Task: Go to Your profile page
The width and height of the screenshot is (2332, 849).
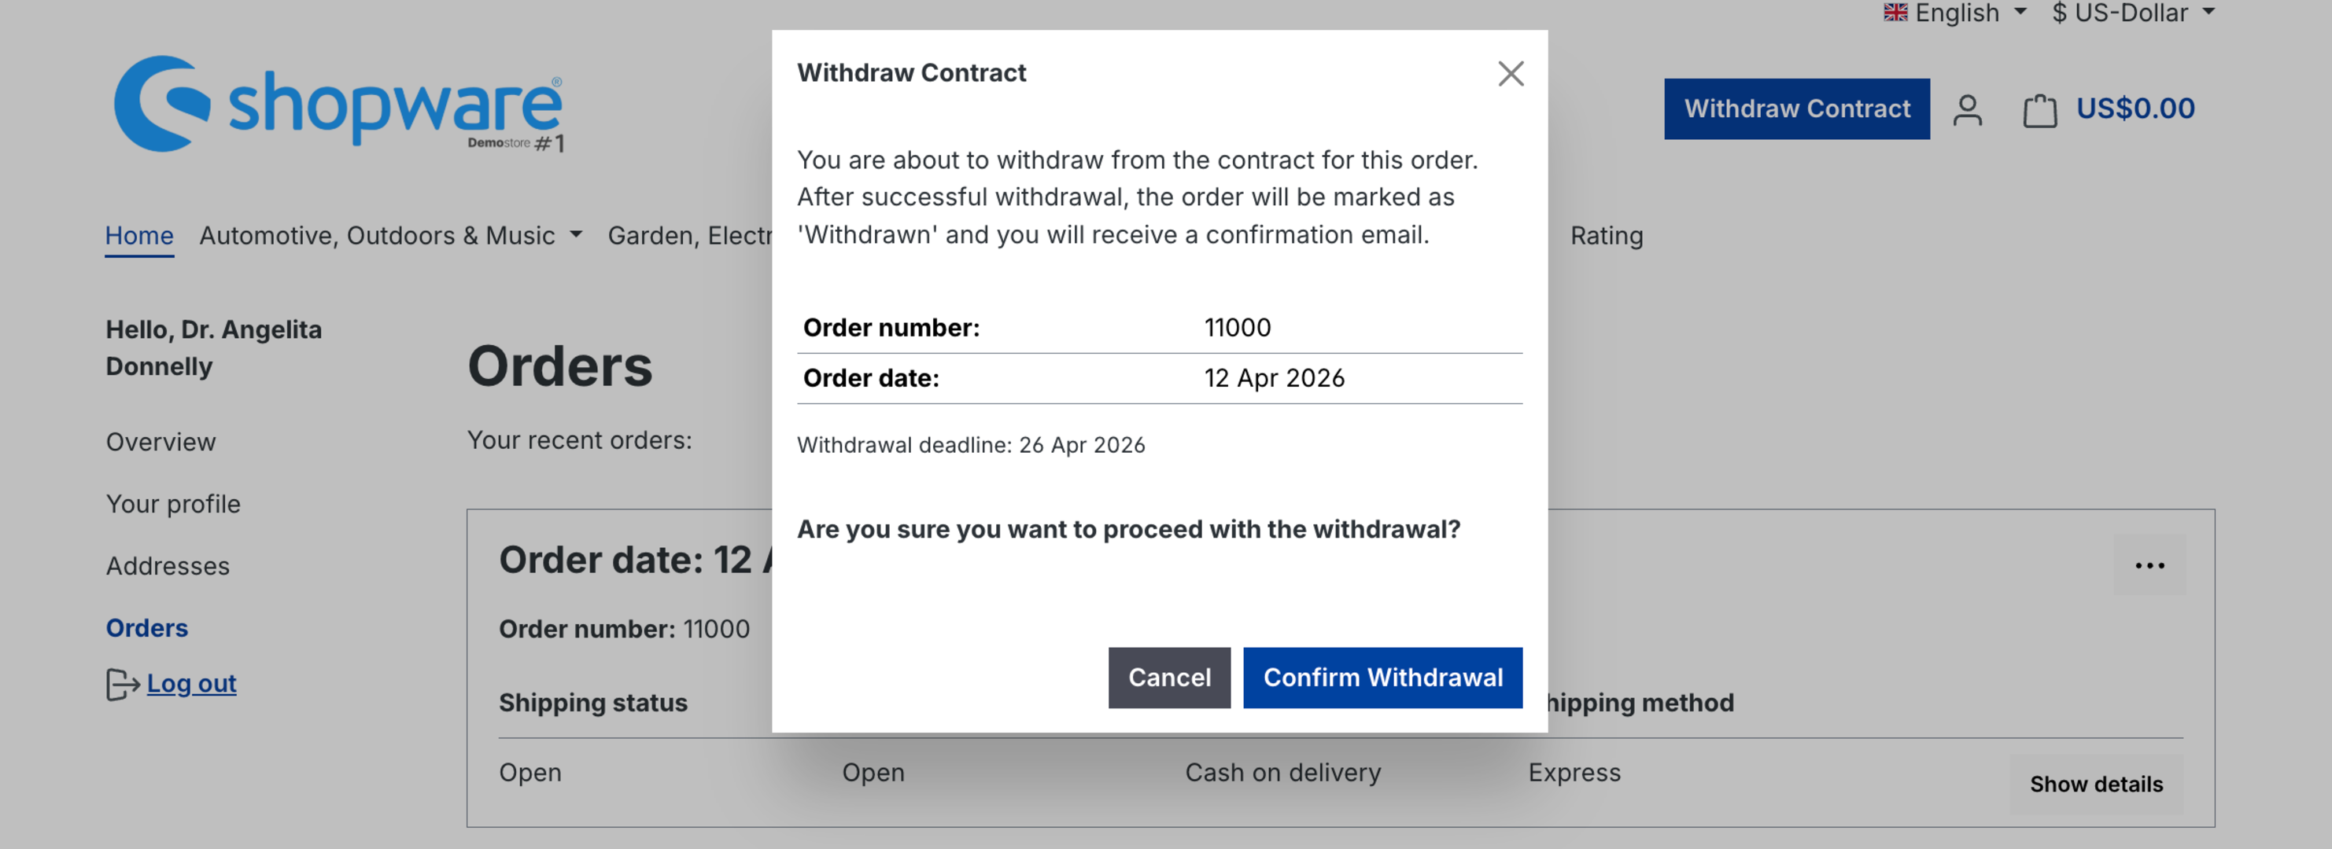Action: coord(173,504)
